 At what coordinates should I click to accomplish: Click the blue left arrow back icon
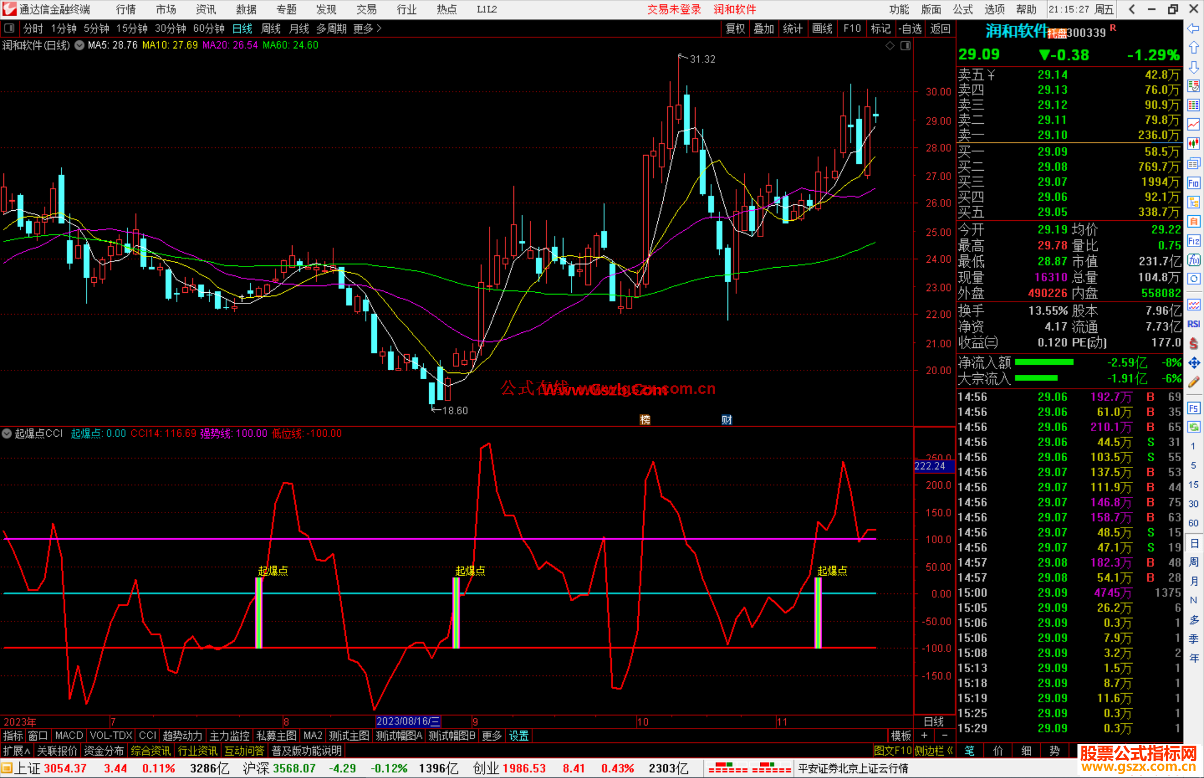click(x=1193, y=28)
